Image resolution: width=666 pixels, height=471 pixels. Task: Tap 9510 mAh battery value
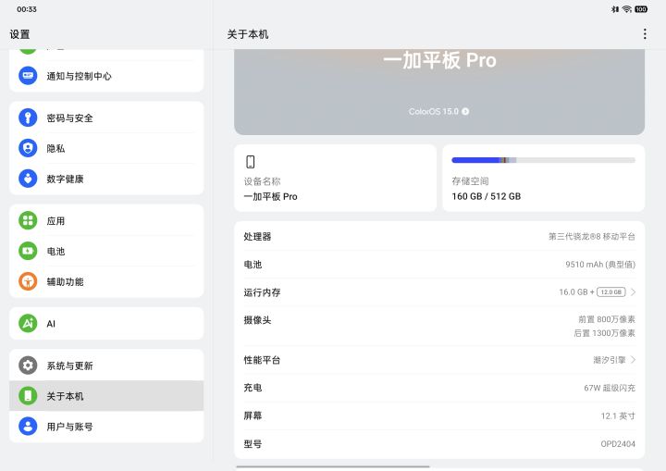point(600,265)
